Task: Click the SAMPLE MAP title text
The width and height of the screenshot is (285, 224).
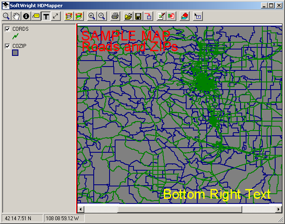Action: point(126,35)
